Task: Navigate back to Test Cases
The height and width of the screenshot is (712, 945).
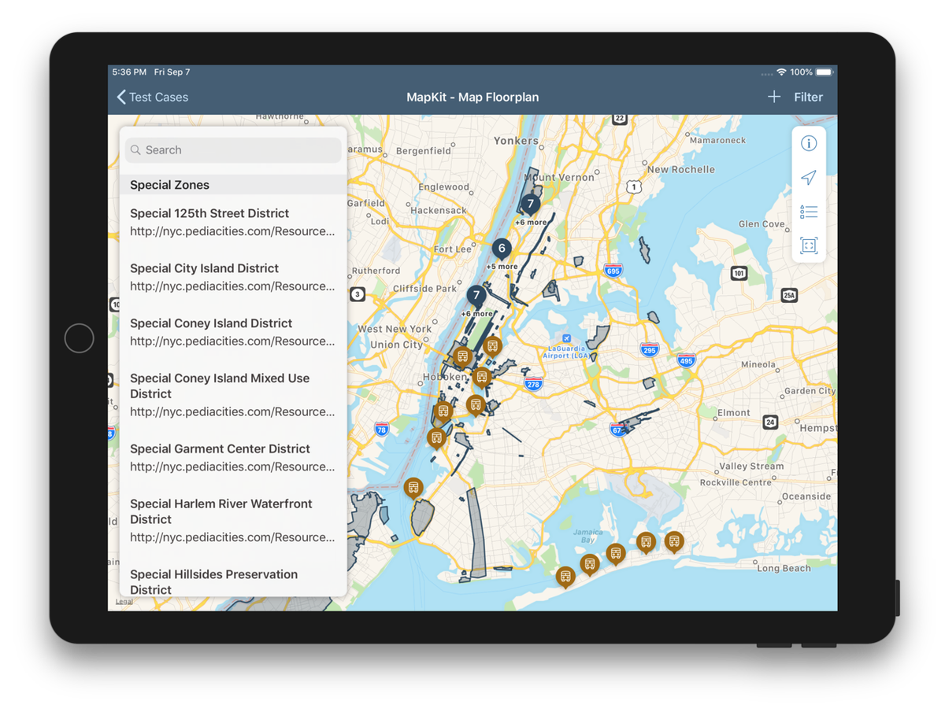Action: [152, 97]
